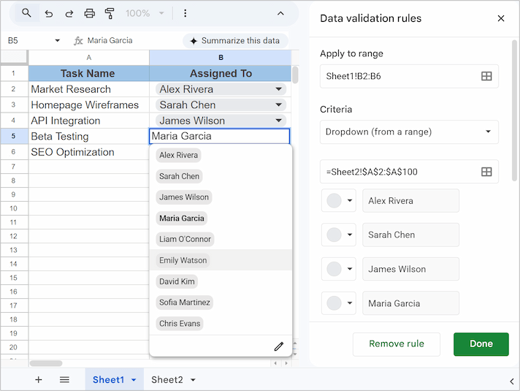520x391 pixels.
Task: Select the API Integration cell
Action: [89, 121]
